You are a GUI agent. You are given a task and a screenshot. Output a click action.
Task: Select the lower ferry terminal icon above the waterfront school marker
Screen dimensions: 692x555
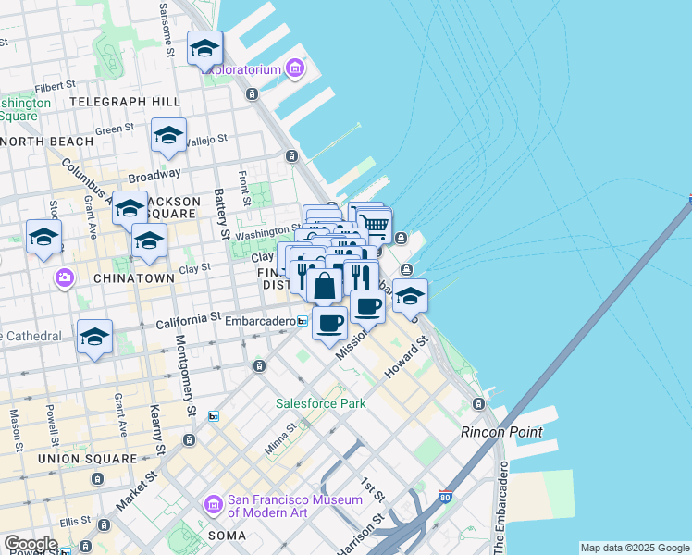406,269
